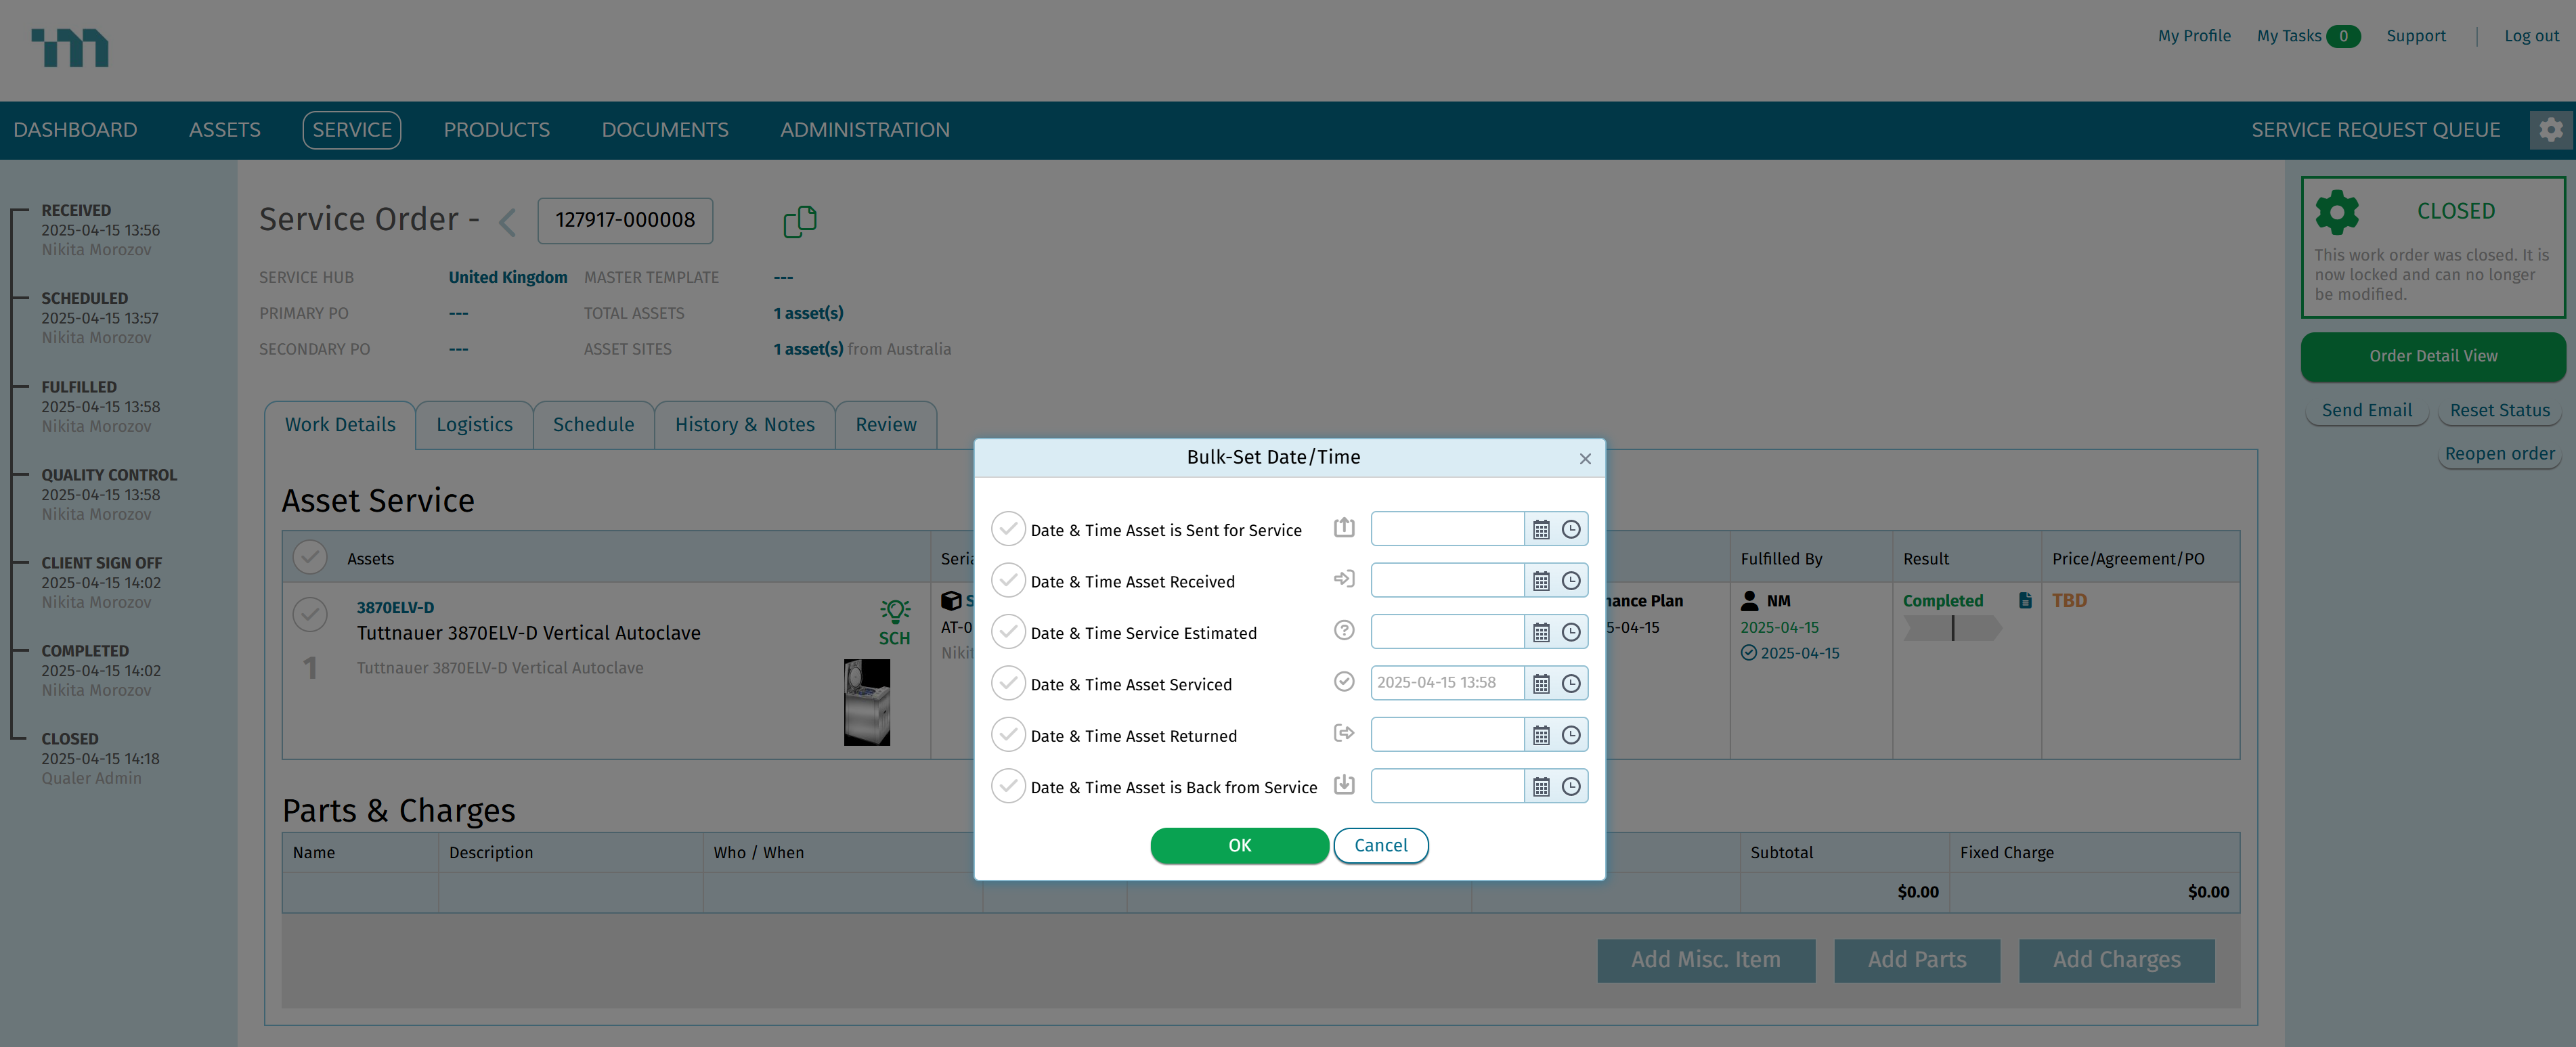The image size is (2576, 1047).
Task: Click the Service Estimated date input field
Action: point(1446,632)
